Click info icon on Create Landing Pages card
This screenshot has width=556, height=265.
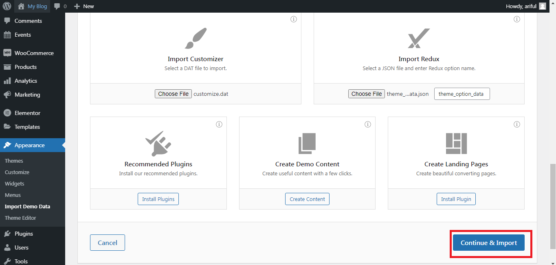(x=516, y=124)
